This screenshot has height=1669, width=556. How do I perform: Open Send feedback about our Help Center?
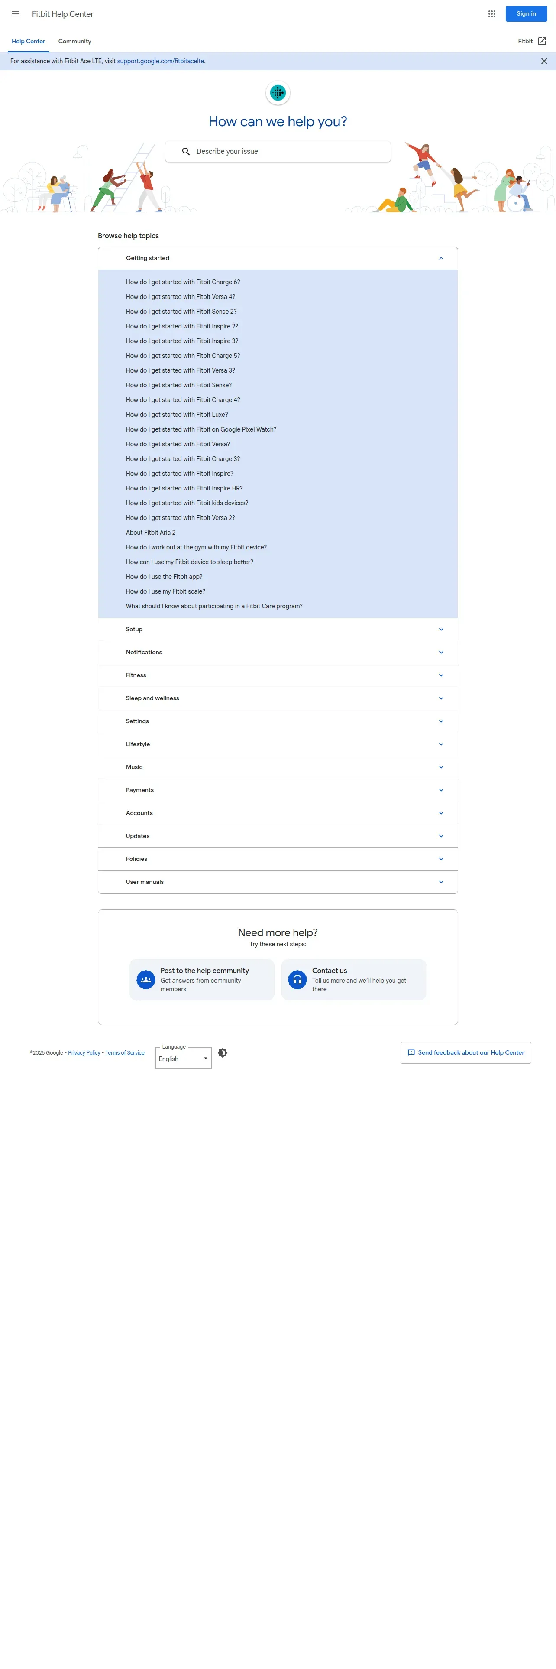[465, 1053]
